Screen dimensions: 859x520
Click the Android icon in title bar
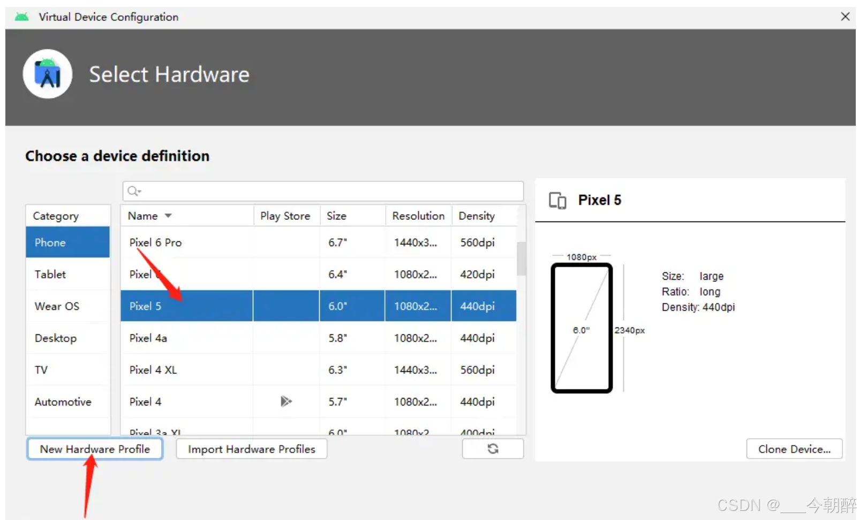coord(22,17)
